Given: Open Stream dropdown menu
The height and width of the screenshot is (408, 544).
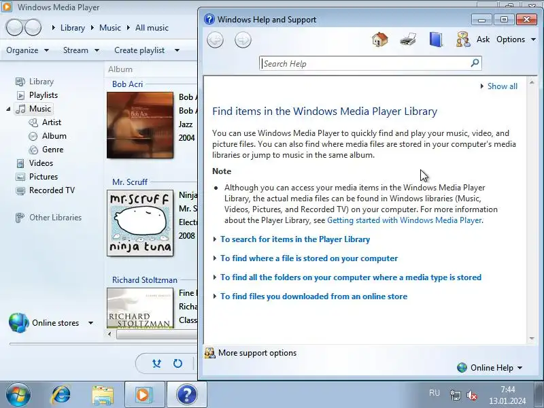Looking at the screenshot, I should [81, 50].
